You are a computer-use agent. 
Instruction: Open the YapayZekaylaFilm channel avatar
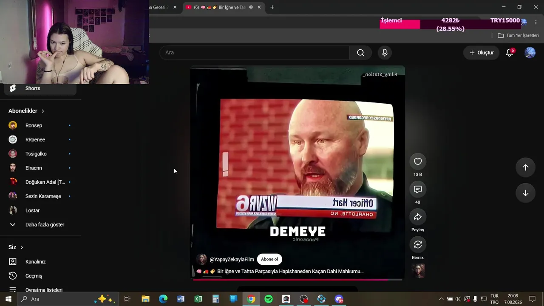pos(201,259)
